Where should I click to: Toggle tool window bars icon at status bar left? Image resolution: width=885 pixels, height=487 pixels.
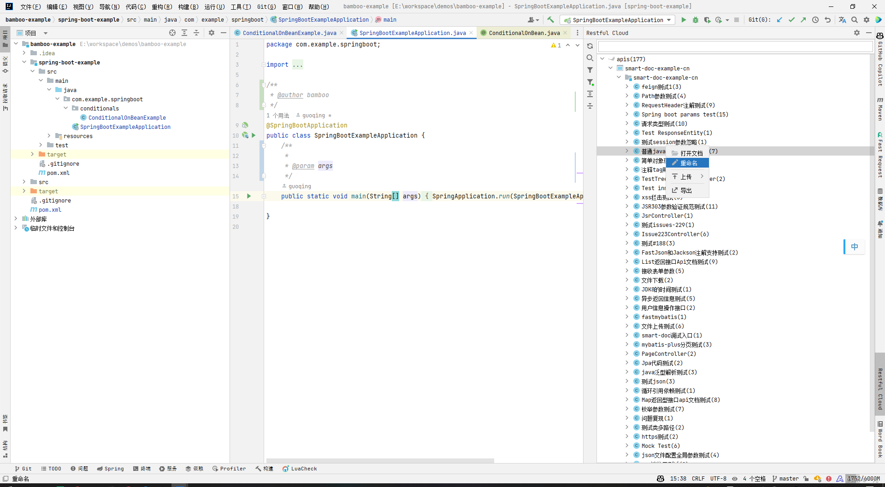6,479
